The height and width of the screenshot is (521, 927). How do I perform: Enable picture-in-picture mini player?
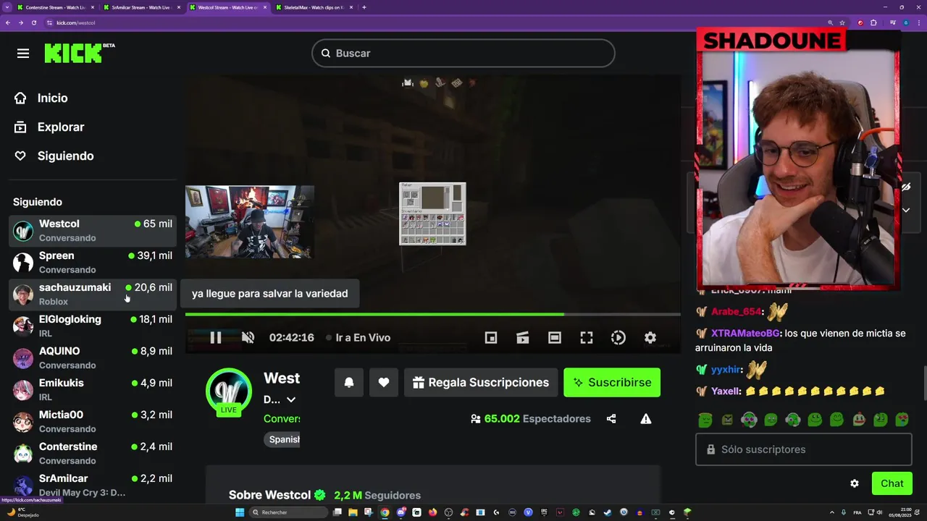(491, 337)
